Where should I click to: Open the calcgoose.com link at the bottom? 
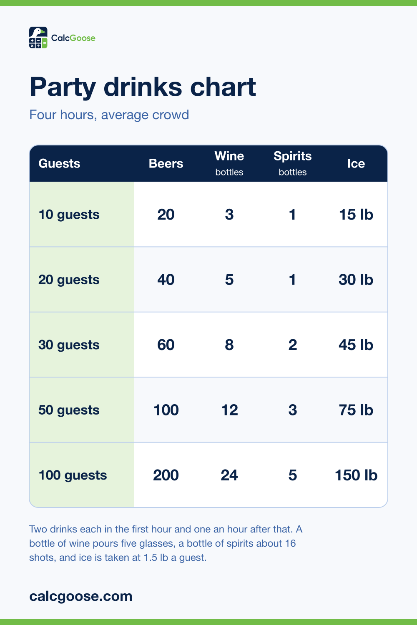tap(81, 596)
